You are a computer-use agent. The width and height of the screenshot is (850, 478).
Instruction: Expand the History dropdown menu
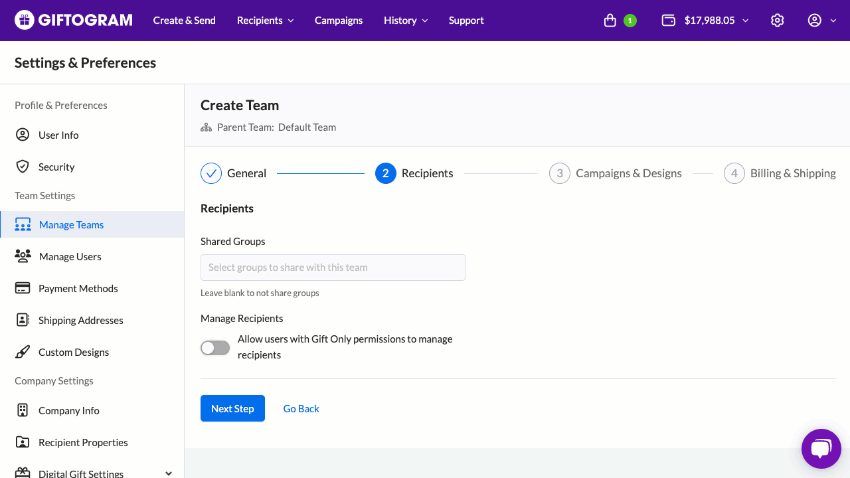click(406, 21)
